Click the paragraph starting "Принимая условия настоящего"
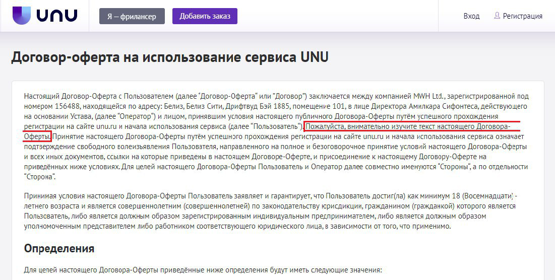The image size is (555, 280). tap(272, 211)
